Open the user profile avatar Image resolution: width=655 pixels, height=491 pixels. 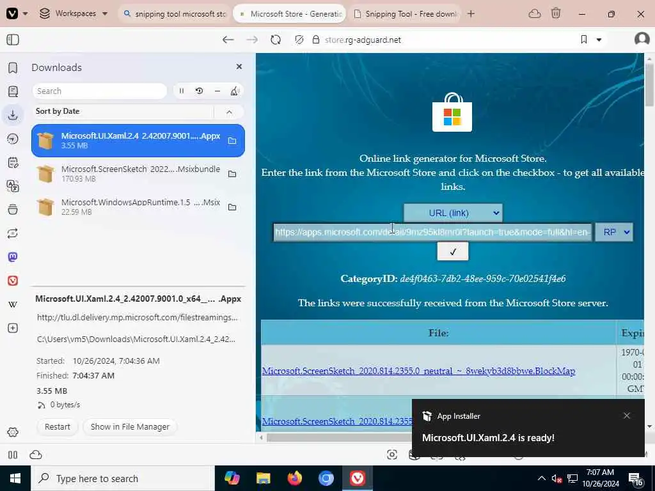click(x=642, y=39)
